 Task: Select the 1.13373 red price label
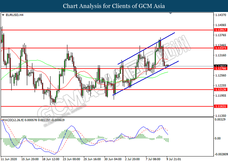click(221, 48)
